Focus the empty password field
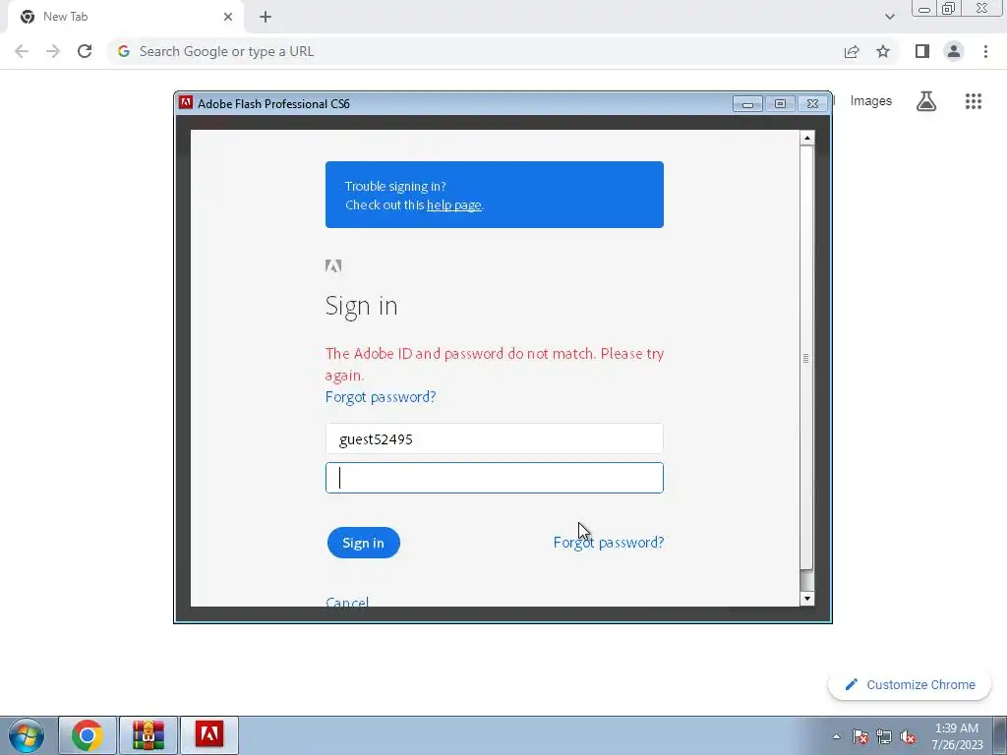 click(x=494, y=478)
